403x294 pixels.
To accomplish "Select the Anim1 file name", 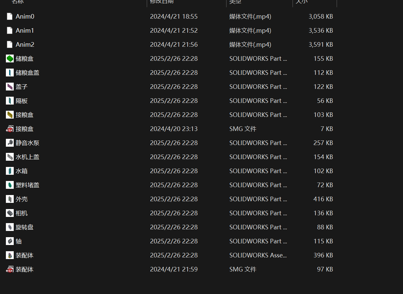I will tap(25, 30).
